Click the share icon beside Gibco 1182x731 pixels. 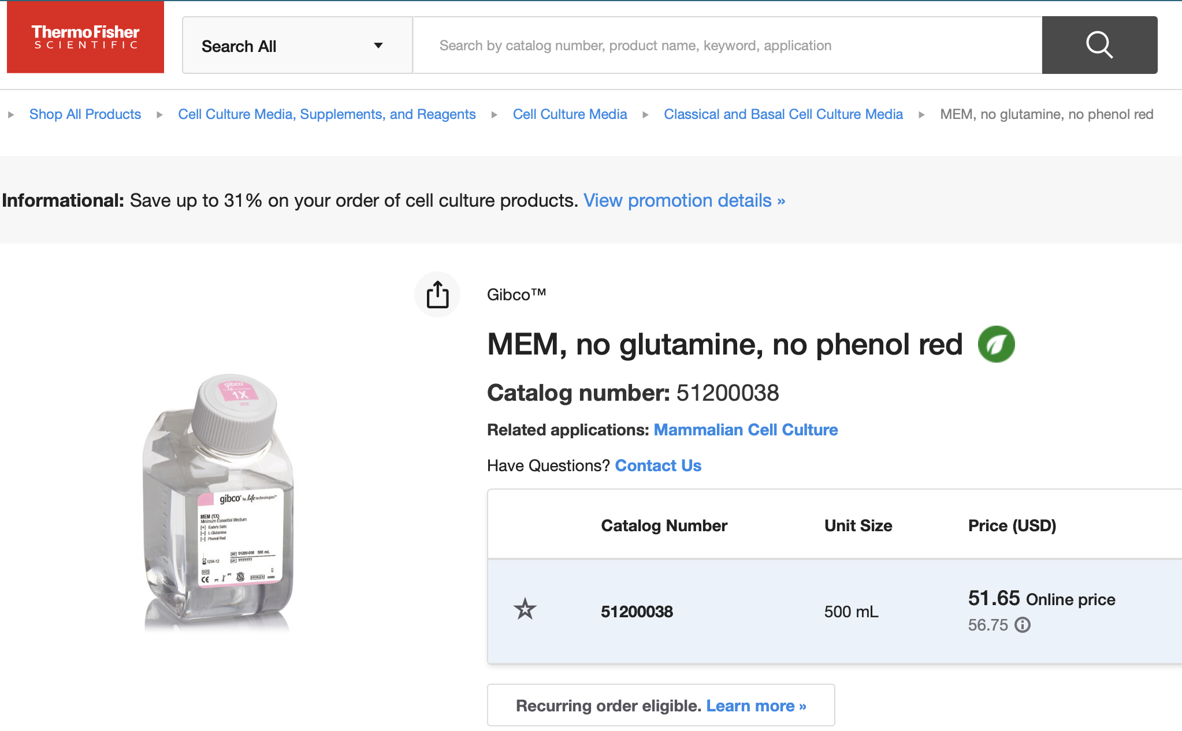tap(437, 294)
